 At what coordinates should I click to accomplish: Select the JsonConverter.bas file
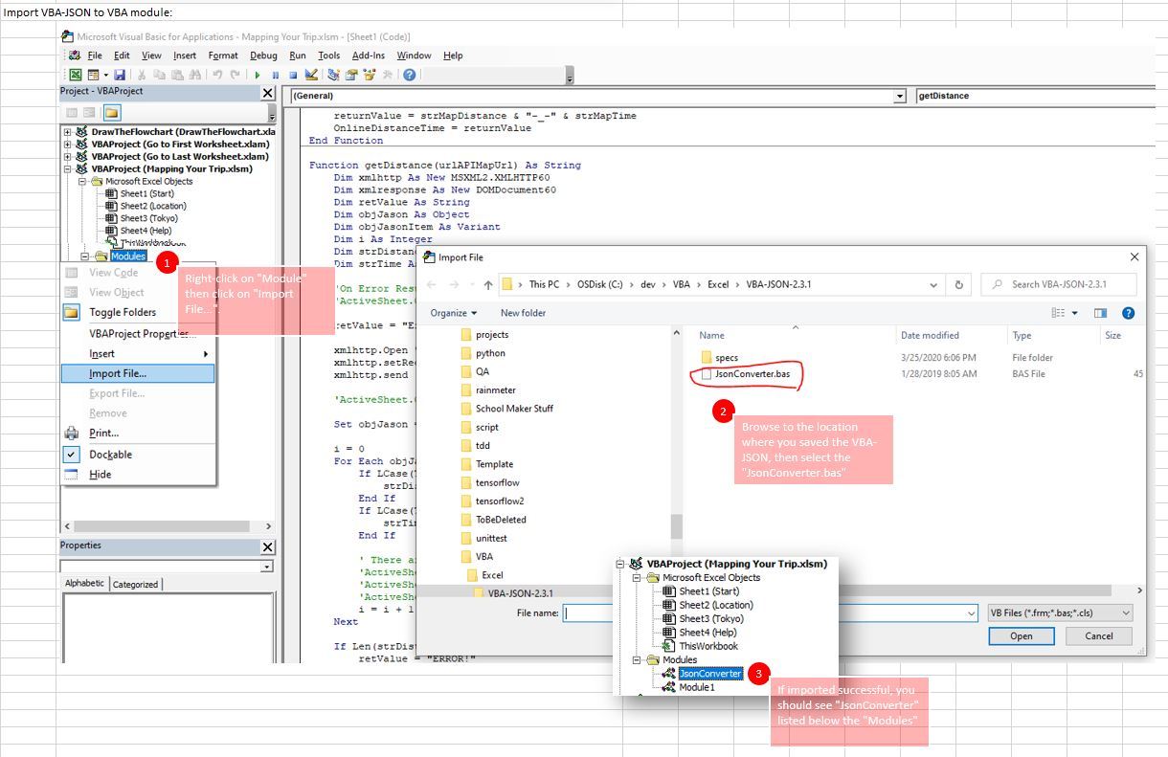tap(752, 374)
